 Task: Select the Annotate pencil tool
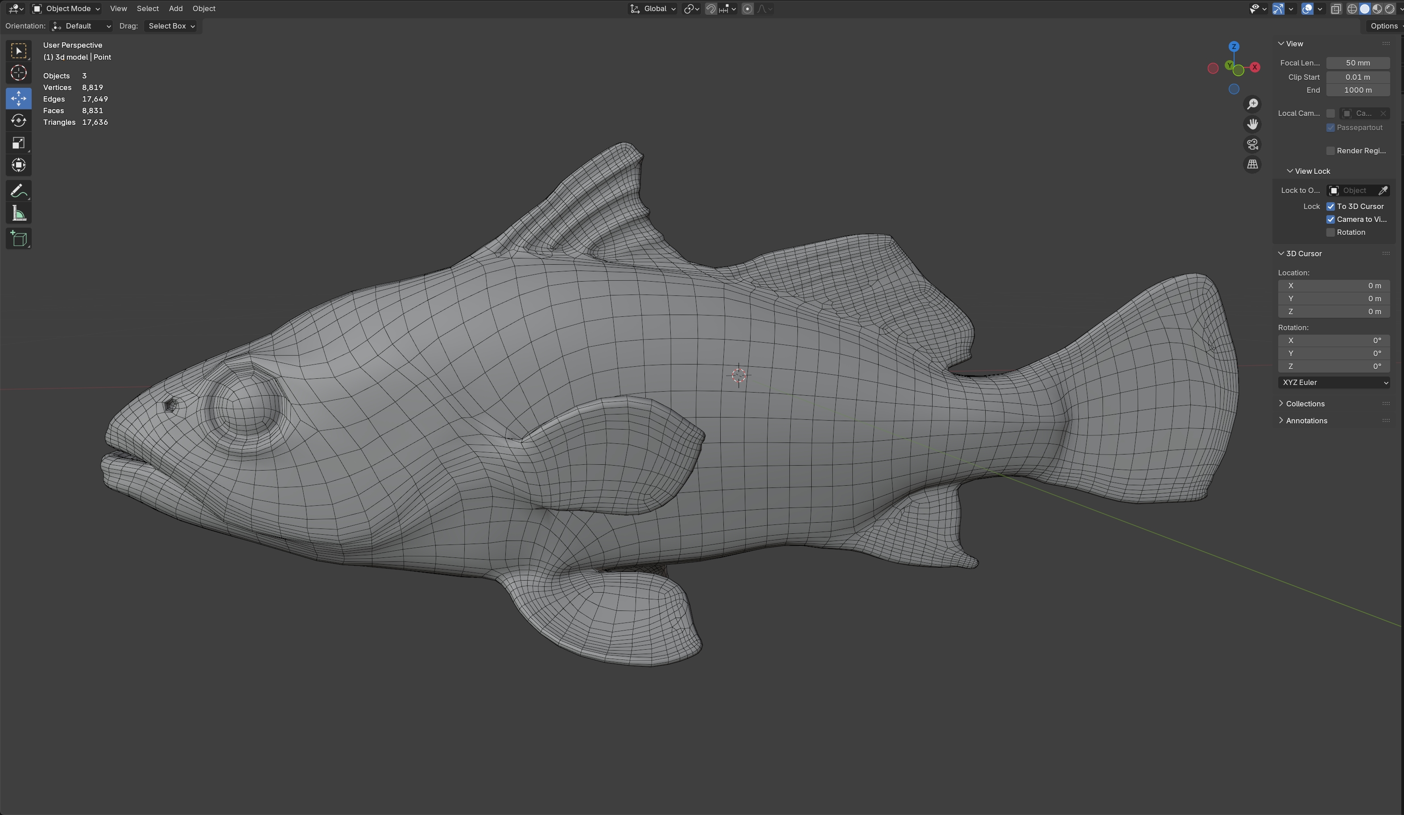[18, 191]
